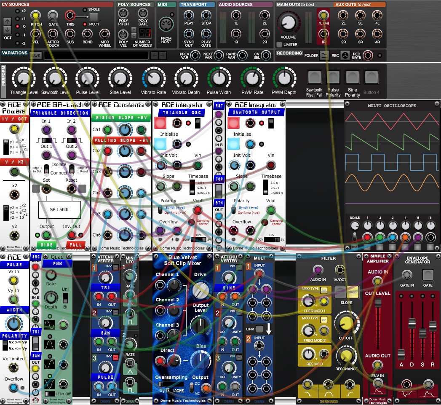Click the TRIG jack in CV Sources

coord(70,15)
